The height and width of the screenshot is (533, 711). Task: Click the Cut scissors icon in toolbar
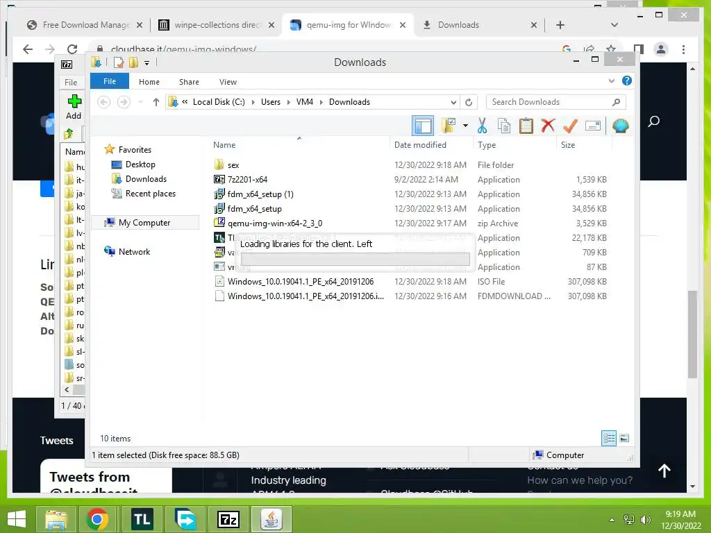click(x=482, y=126)
